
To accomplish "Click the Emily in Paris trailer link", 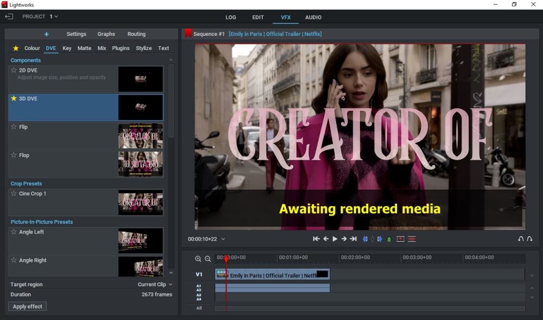I will click(x=275, y=34).
